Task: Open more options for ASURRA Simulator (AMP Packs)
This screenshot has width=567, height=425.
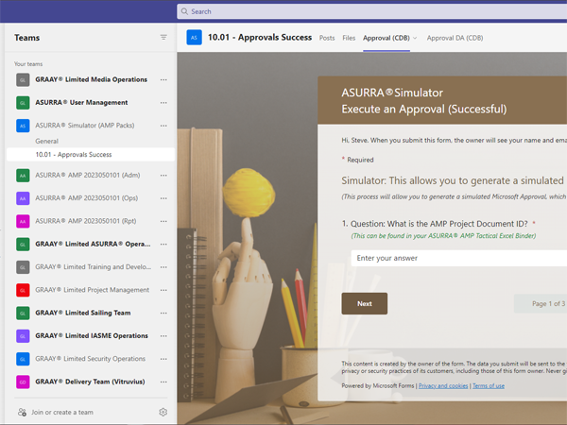Action: pyautogui.click(x=163, y=126)
